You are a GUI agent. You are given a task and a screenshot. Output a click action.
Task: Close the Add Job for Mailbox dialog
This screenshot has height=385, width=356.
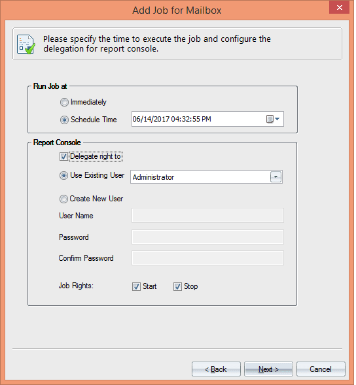(340, 8)
